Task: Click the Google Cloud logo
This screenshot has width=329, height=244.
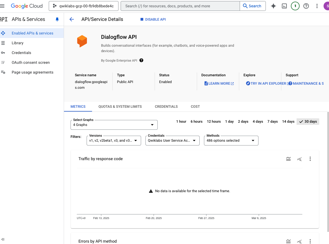Action: pyautogui.click(x=27, y=6)
